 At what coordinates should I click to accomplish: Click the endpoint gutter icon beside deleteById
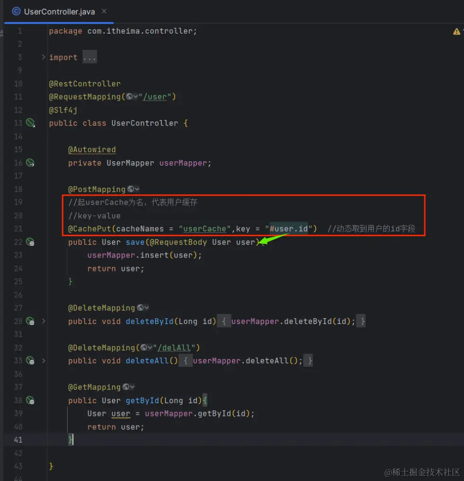click(x=30, y=321)
